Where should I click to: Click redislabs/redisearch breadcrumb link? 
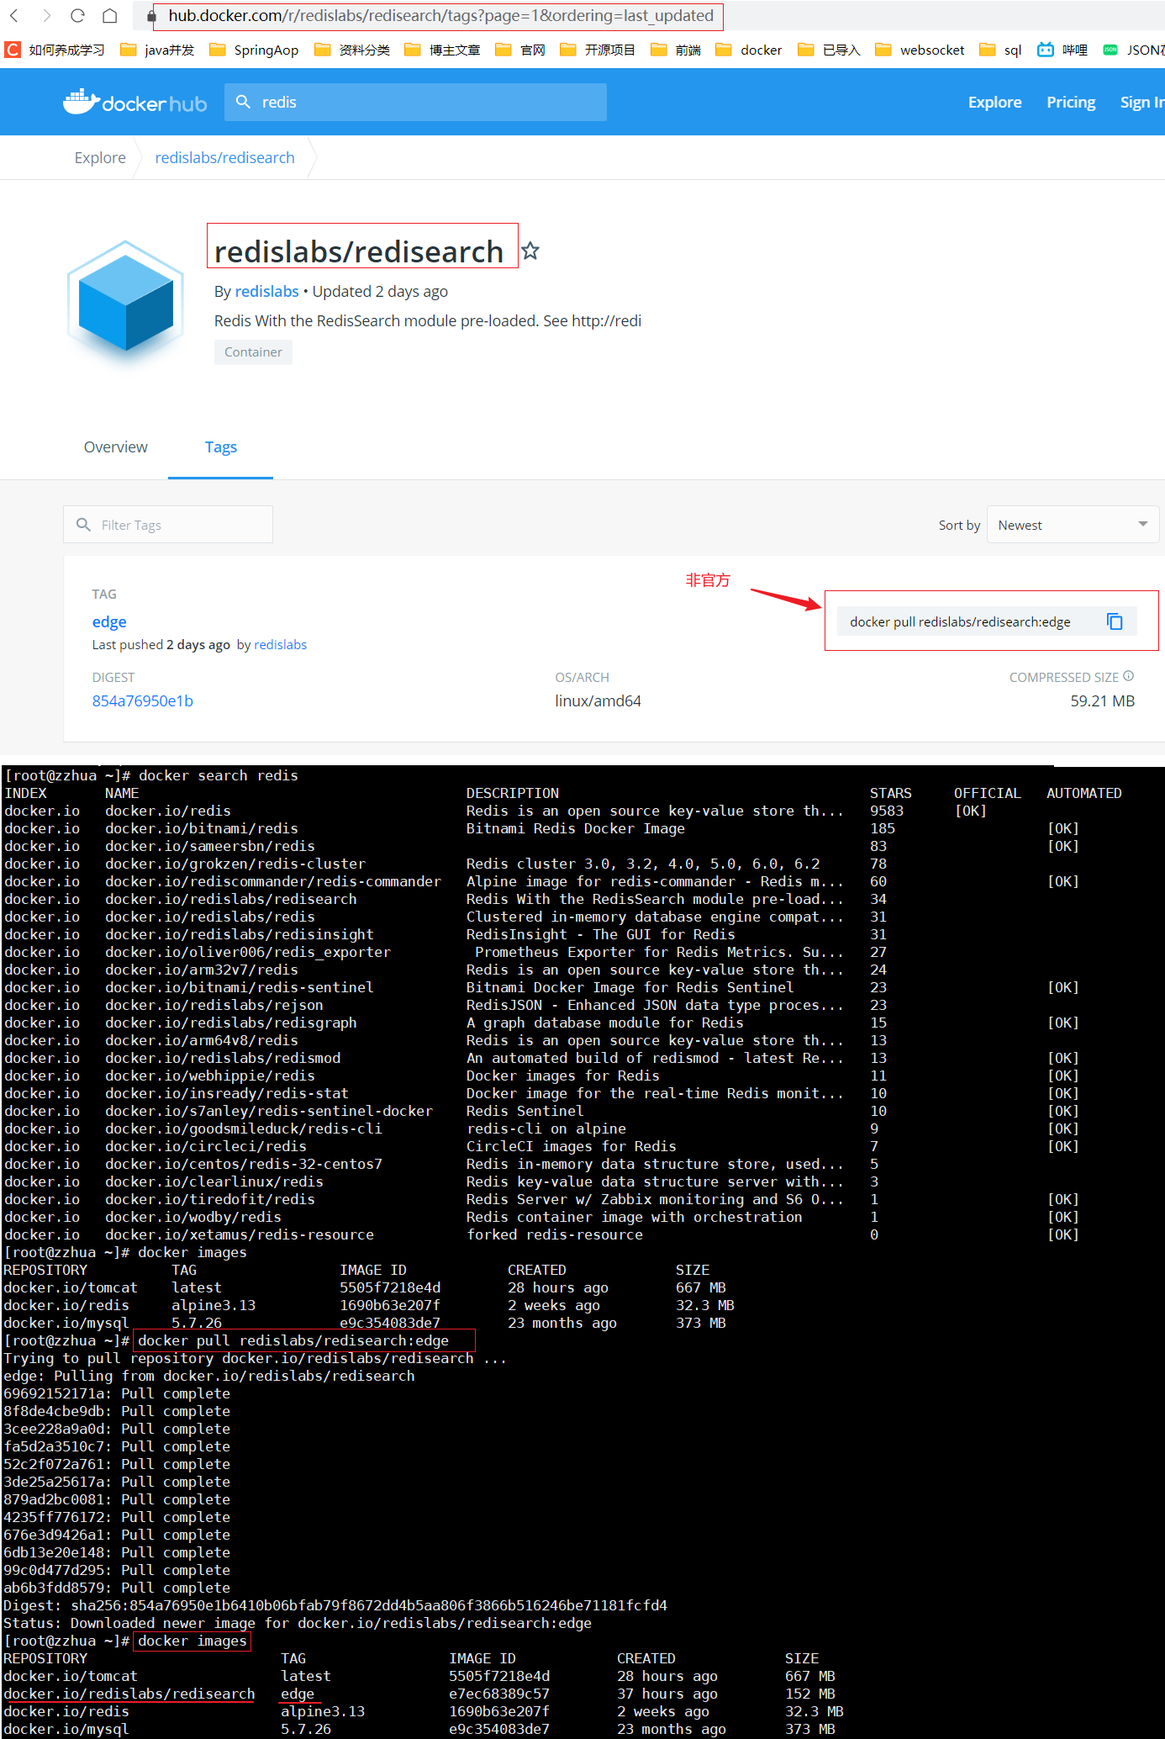point(224,157)
